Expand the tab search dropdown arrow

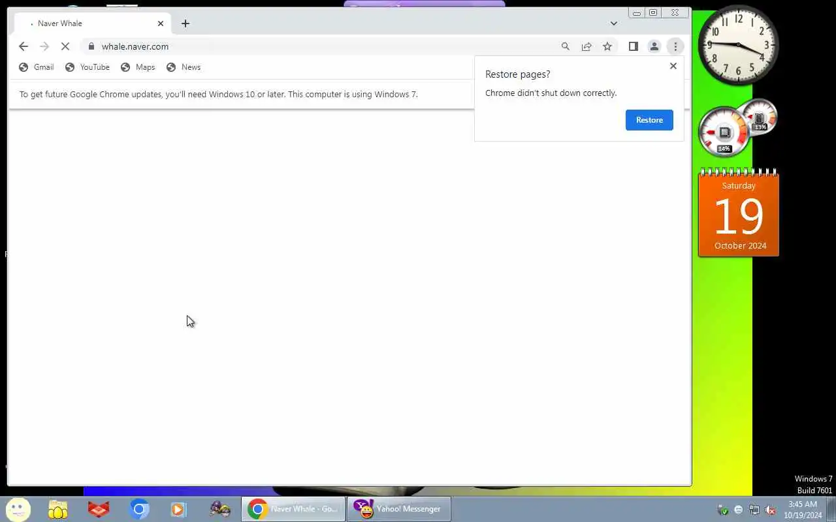(613, 23)
